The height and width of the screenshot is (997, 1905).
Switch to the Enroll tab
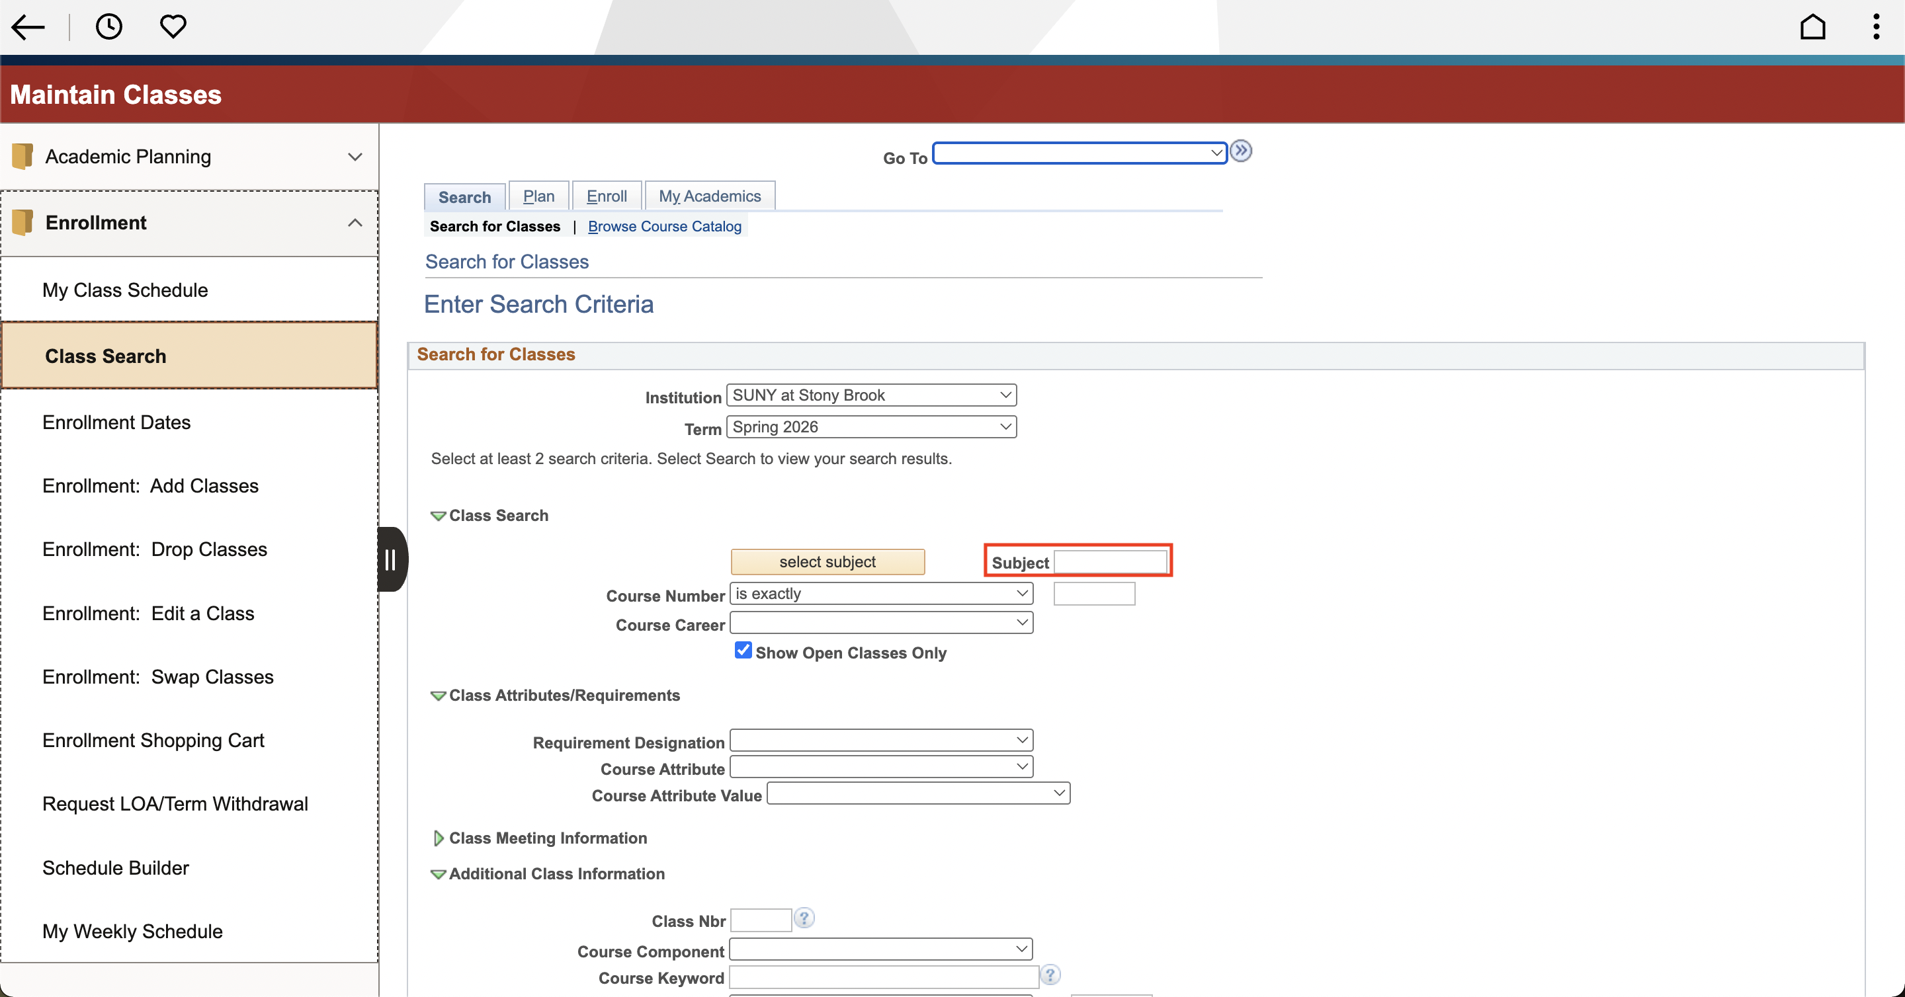pos(607,196)
